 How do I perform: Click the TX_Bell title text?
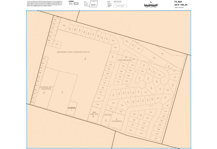coord(178,2)
